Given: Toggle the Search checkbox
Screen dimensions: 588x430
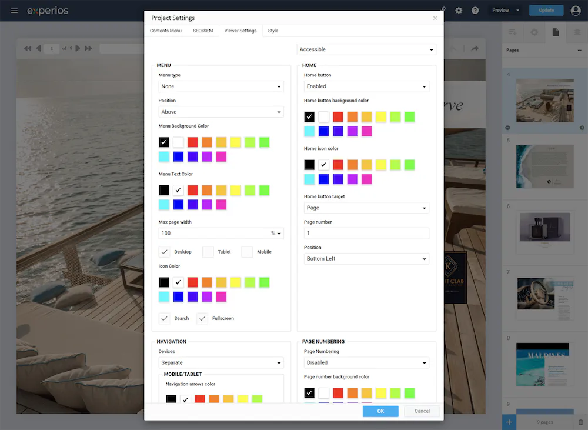Looking at the screenshot, I should click(164, 319).
